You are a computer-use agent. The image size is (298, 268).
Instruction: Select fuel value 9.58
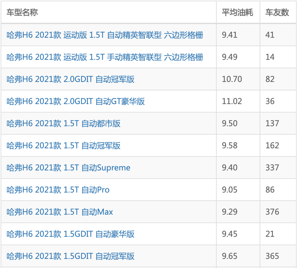click(x=230, y=145)
